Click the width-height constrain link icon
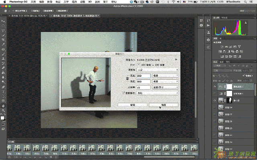The width and height of the screenshot is (257, 160). click(x=128, y=78)
